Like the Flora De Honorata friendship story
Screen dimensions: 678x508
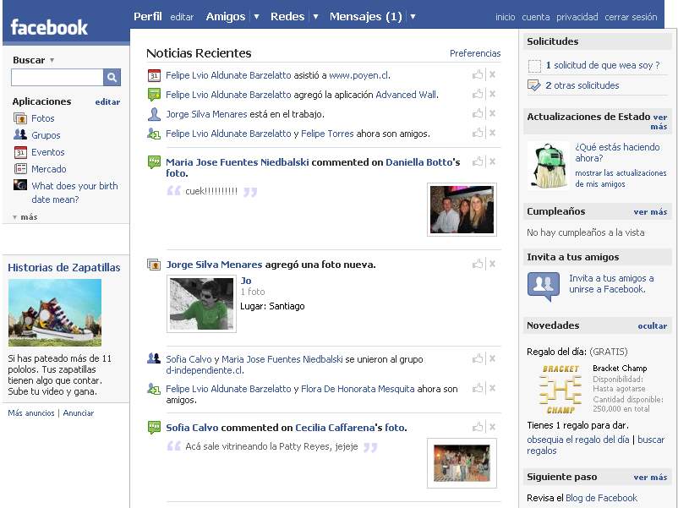(478, 388)
